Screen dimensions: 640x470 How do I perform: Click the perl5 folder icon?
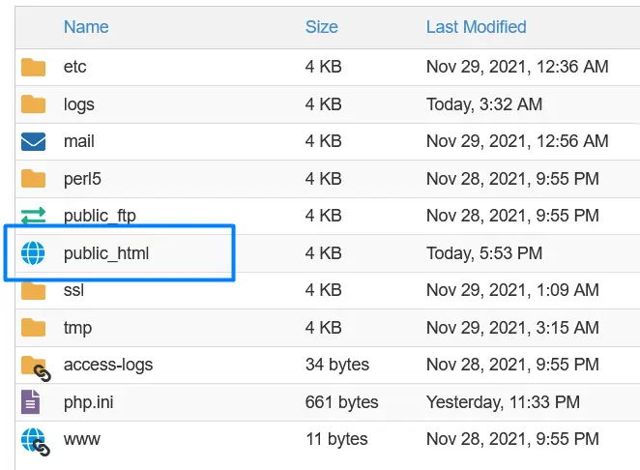[34, 179]
